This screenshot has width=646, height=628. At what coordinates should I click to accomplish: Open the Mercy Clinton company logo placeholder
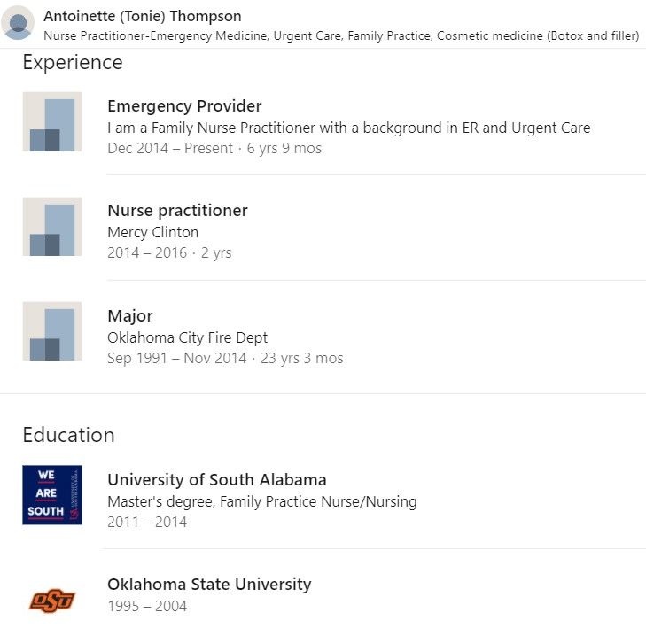pos(52,227)
